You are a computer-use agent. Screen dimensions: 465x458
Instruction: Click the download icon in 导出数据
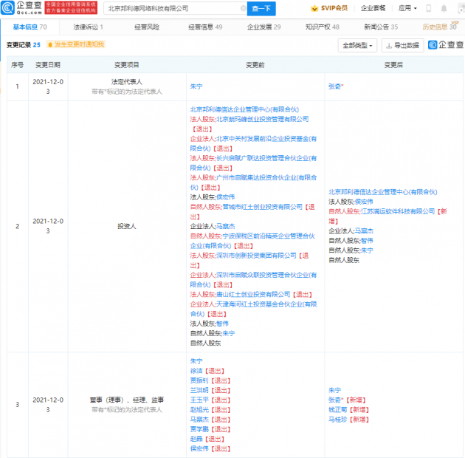click(389, 45)
